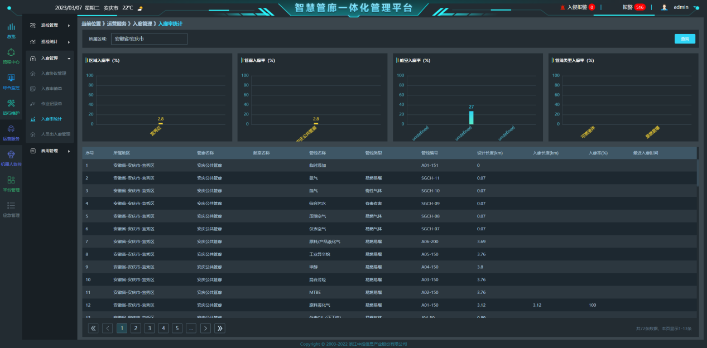Click the 作业记录单 record icon
The image size is (707, 348).
pos(33,104)
